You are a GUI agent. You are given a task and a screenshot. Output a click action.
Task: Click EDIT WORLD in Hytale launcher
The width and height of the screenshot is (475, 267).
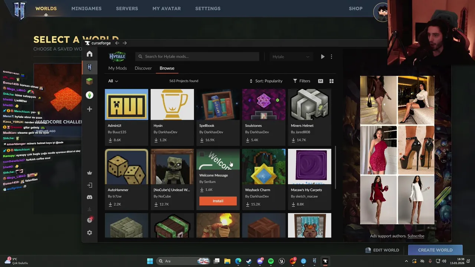click(382, 250)
